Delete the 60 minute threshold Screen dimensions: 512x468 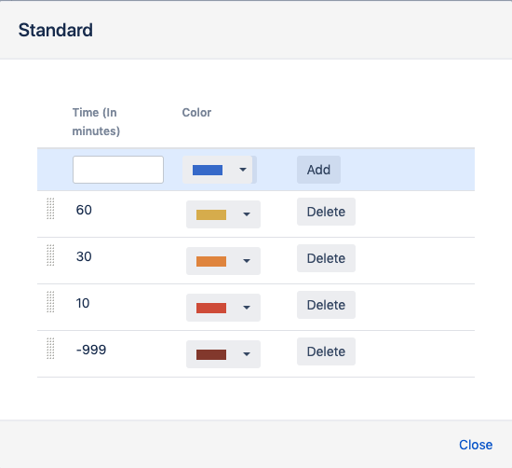(x=326, y=212)
